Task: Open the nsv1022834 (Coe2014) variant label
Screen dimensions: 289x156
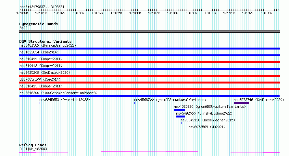Action: pyautogui.click(x=39, y=52)
